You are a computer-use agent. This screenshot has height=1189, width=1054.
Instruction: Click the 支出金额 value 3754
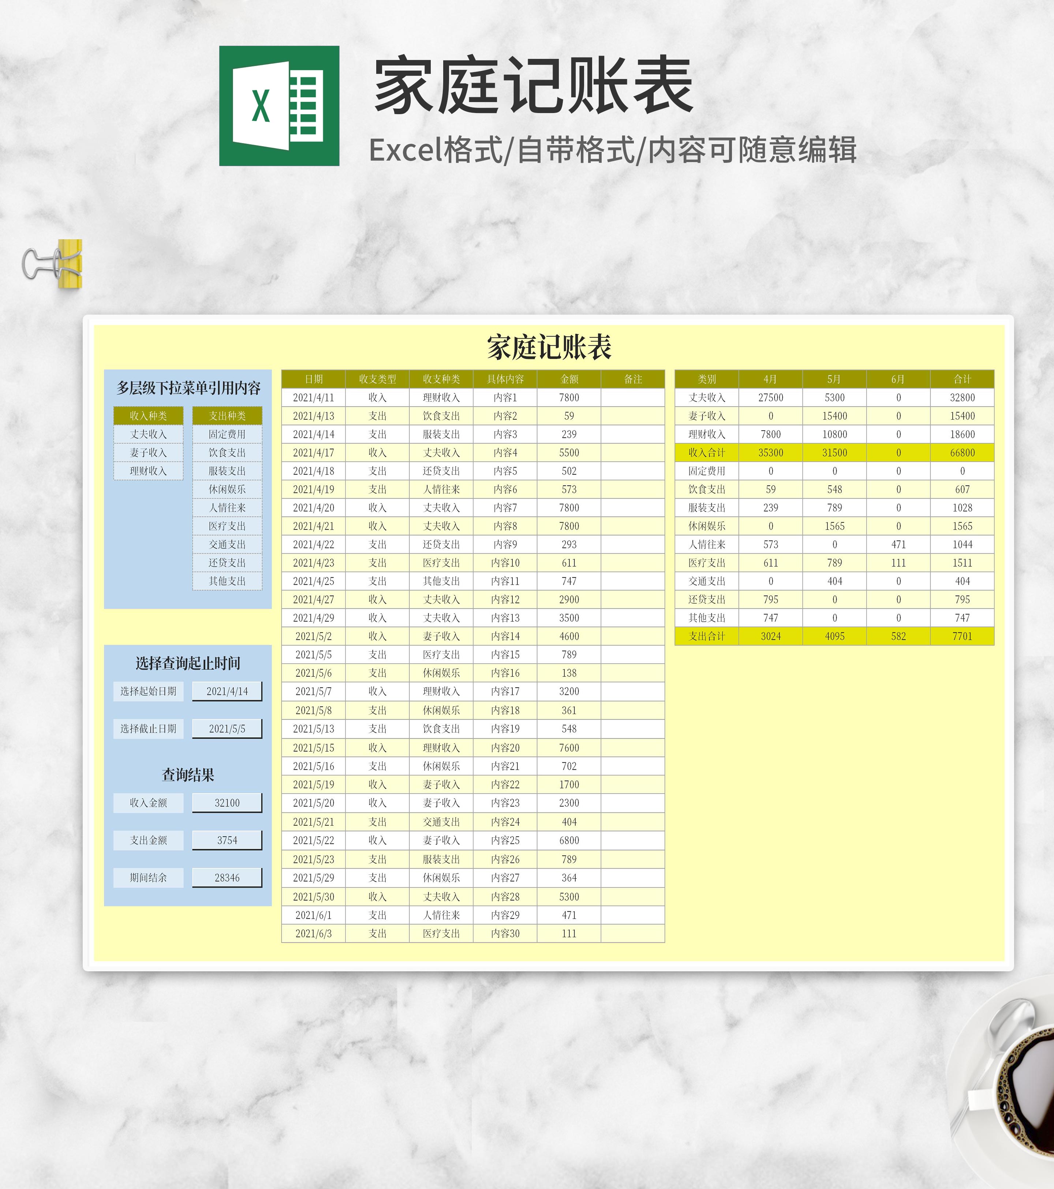click(227, 840)
